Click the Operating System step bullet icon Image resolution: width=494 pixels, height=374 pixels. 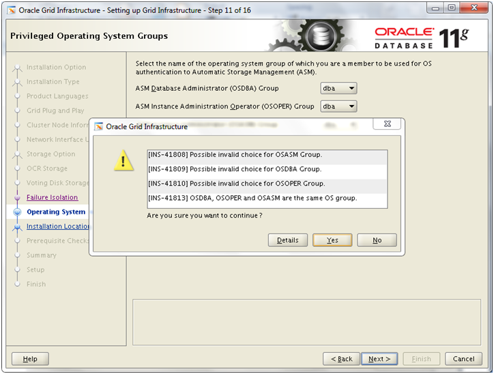point(17,212)
